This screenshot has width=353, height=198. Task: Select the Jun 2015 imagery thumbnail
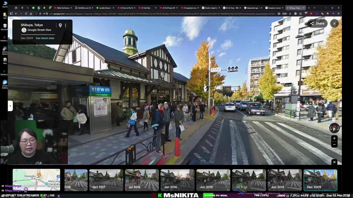(x=213, y=180)
